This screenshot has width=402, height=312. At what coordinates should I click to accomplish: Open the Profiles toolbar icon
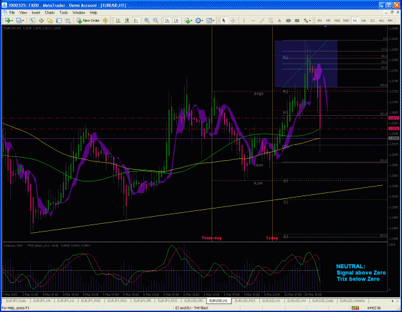coord(19,21)
